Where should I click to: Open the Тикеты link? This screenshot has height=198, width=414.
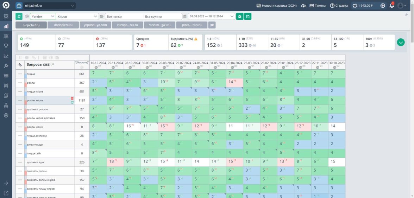(318, 6)
